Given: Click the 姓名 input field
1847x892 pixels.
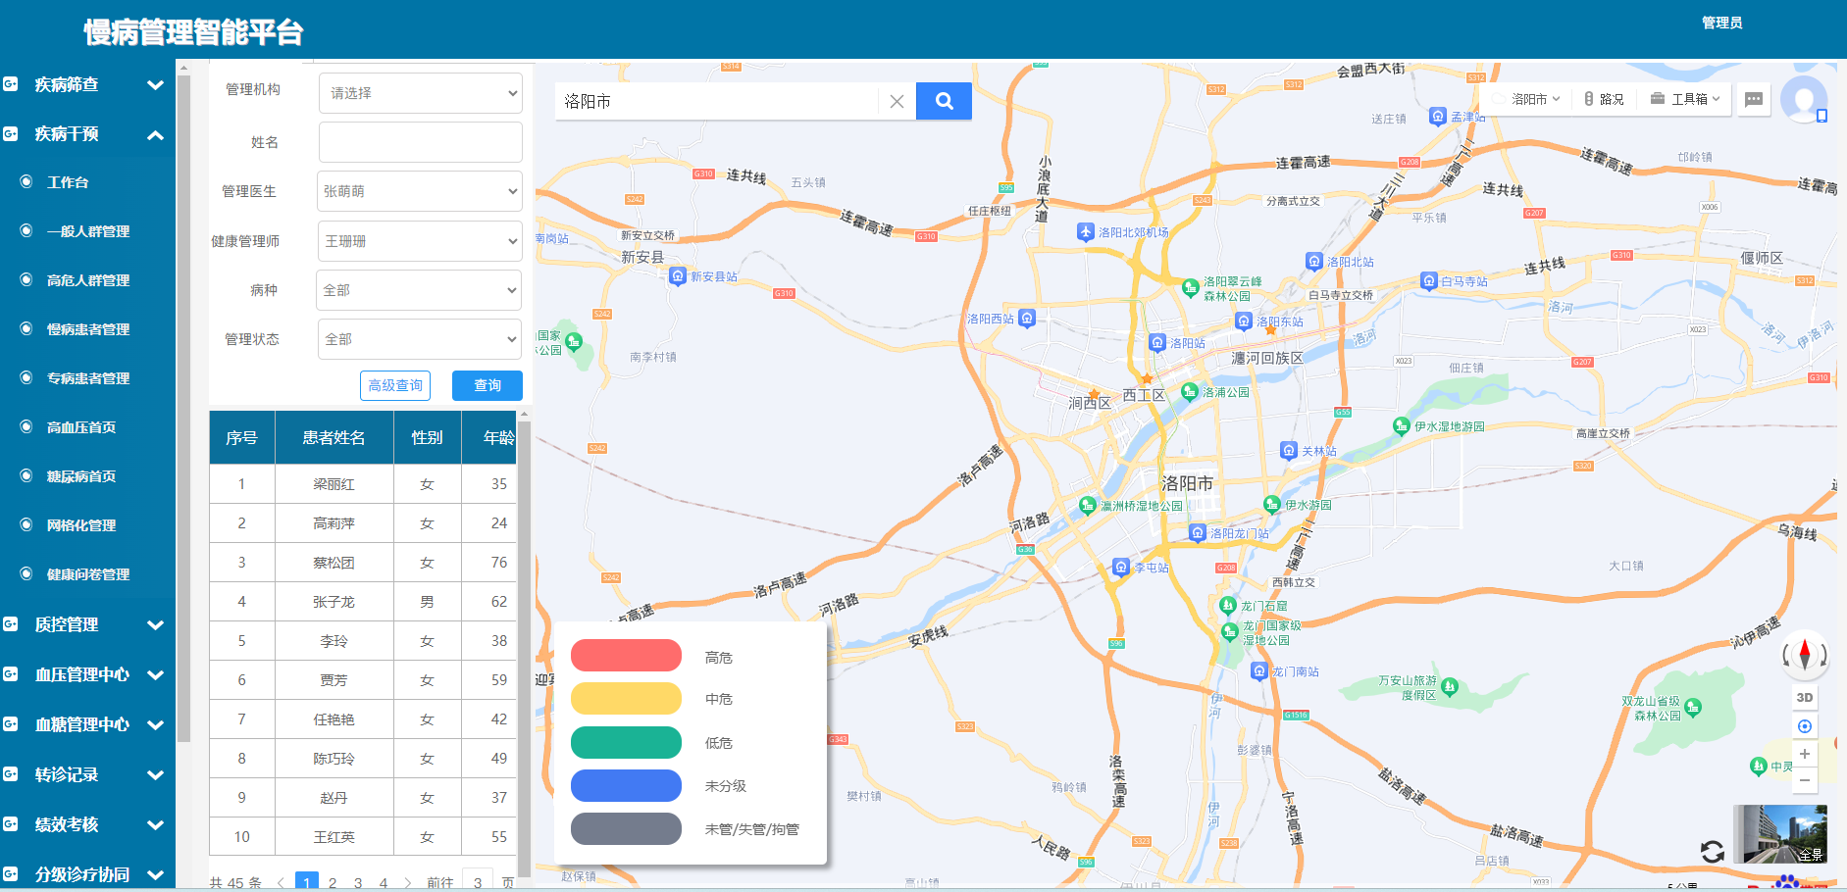Looking at the screenshot, I should coord(420,142).
